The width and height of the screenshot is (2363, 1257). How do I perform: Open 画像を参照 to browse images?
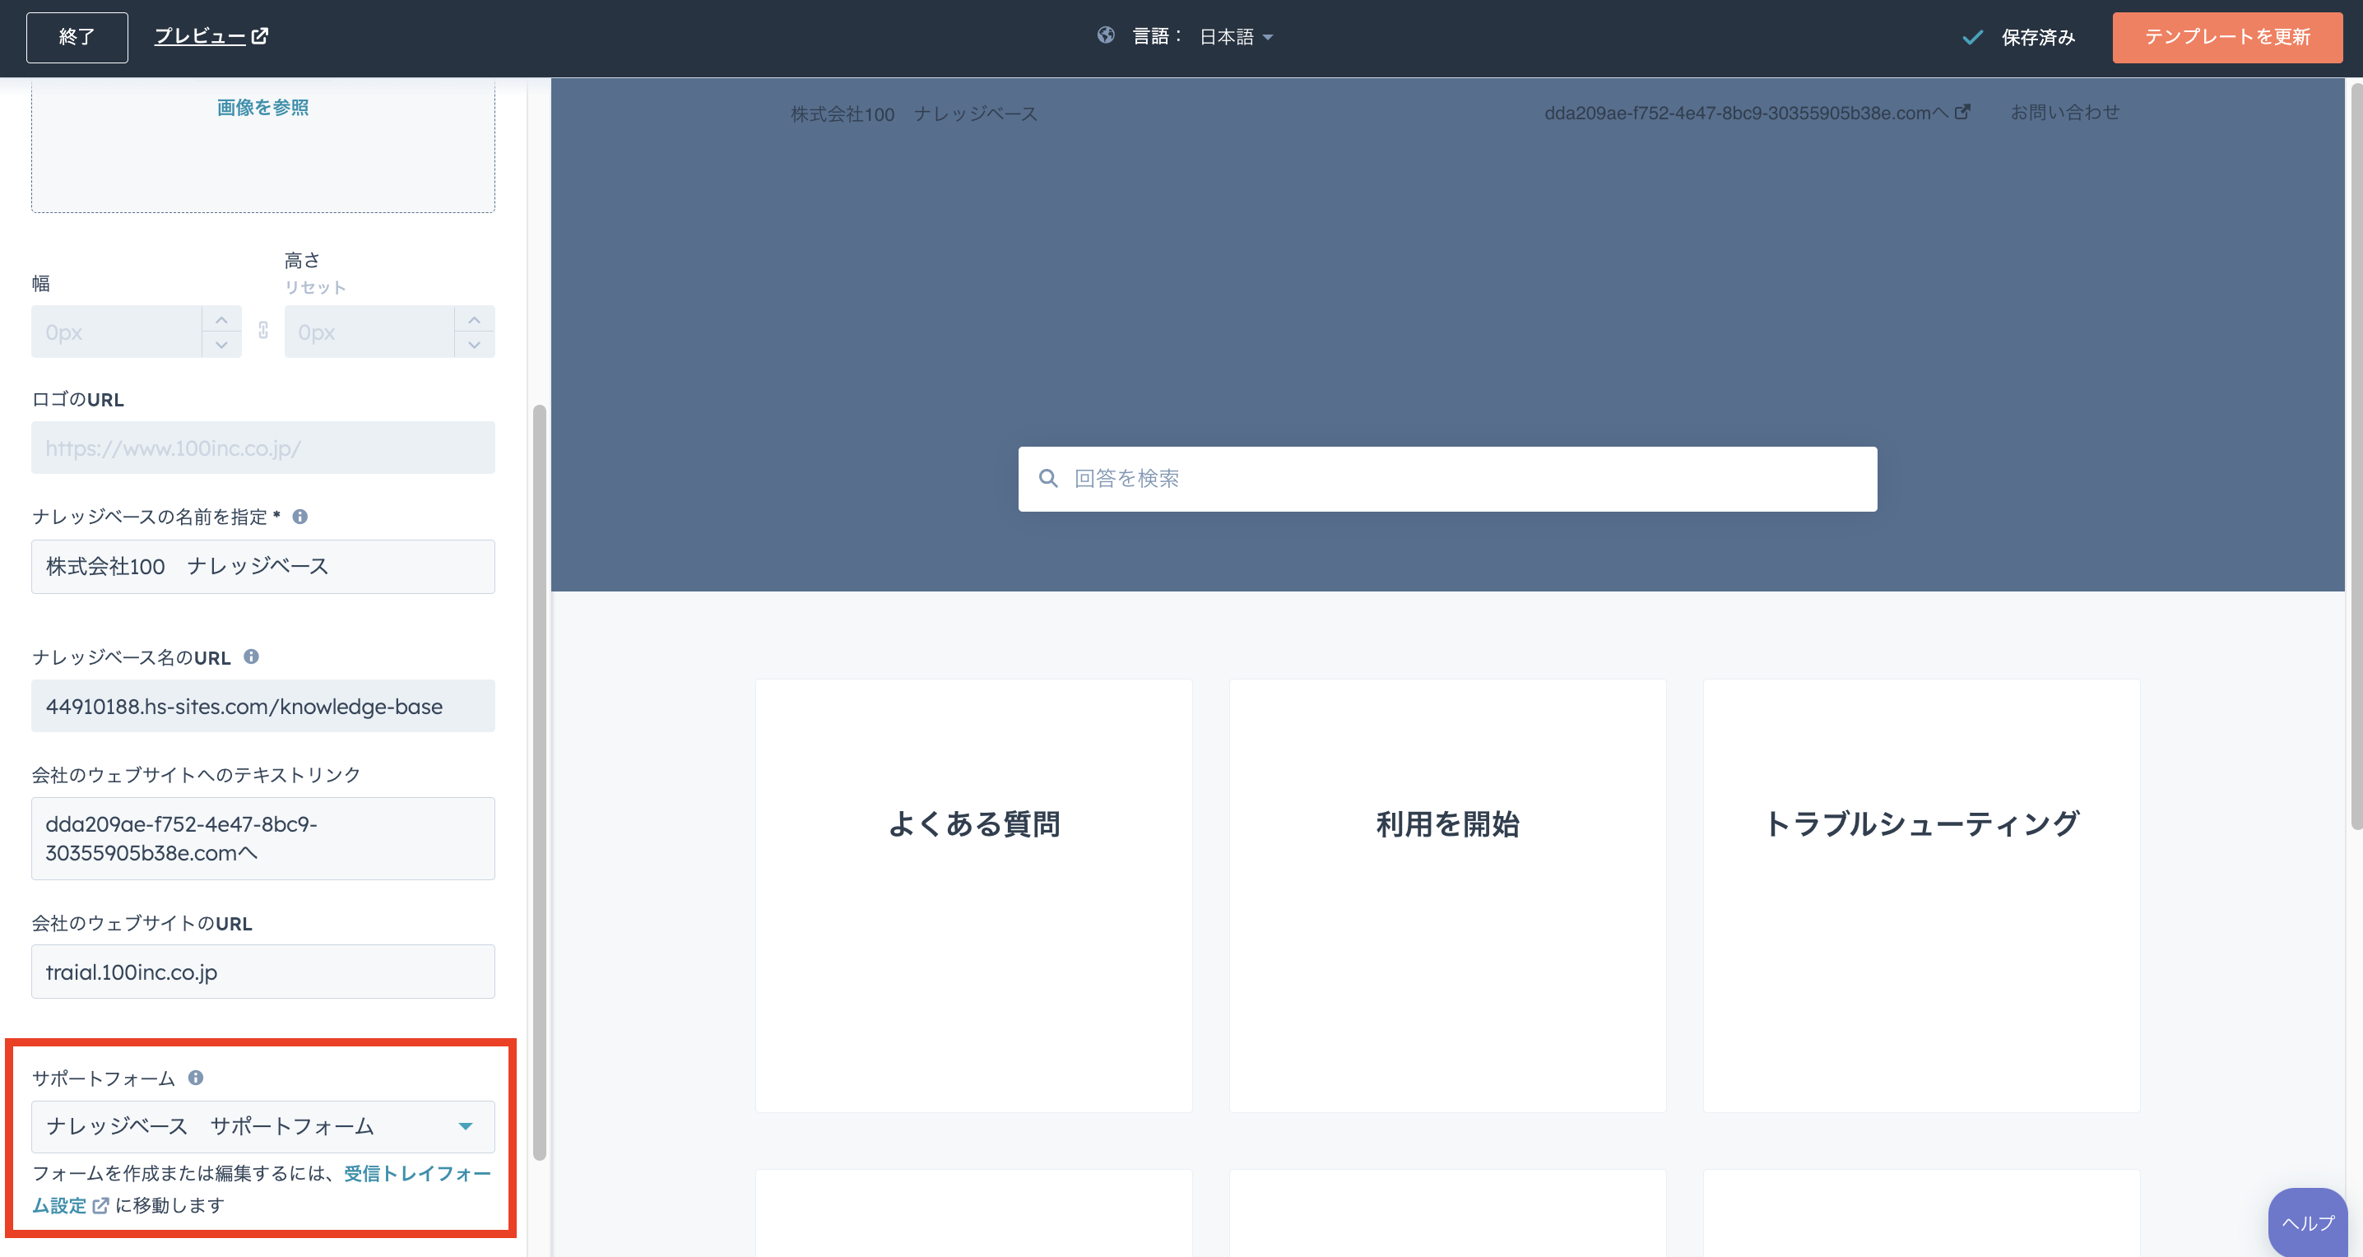tap(262, 107)
